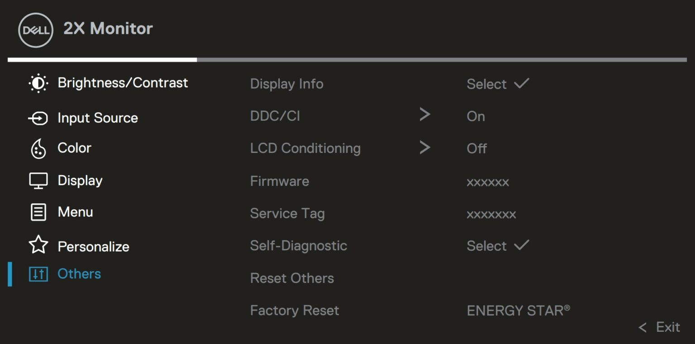Viewport: 695px width, 344px height.
Task: Click the Personalize star icon
Action: tap(38, 246)
